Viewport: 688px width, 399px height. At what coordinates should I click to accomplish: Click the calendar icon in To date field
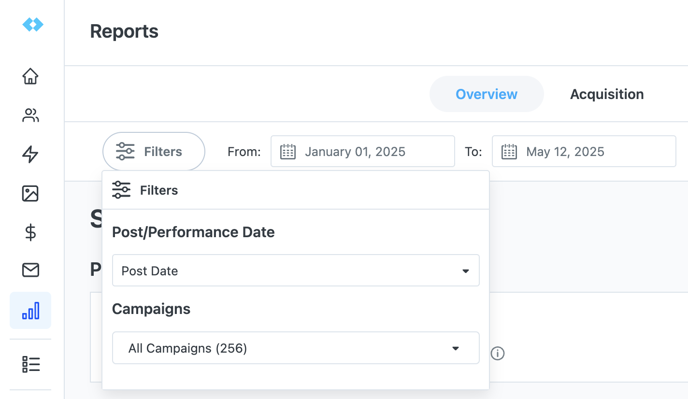click(509, 152)
